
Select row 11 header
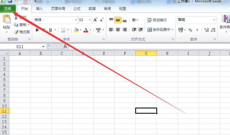click(x=4, y=111)
